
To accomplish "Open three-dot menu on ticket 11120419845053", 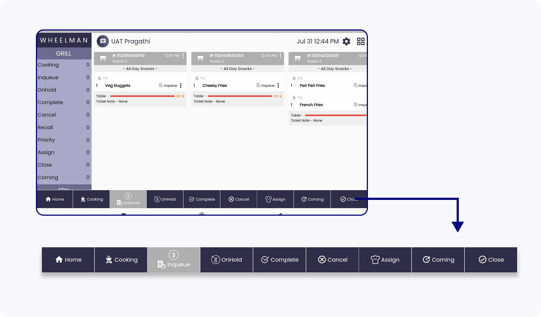I will 281,56.
